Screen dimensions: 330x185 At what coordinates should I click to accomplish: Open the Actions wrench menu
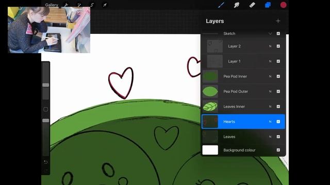(x=67, y=5)
